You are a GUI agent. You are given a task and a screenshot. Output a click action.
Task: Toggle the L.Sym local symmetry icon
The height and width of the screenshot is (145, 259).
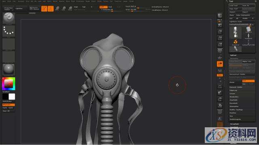coord(220,70)
